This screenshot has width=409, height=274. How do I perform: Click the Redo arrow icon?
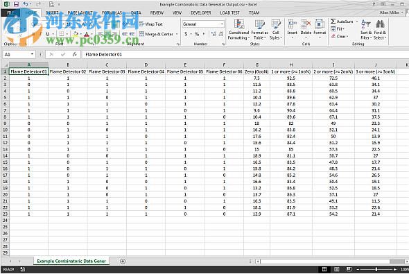click(38, 4)
